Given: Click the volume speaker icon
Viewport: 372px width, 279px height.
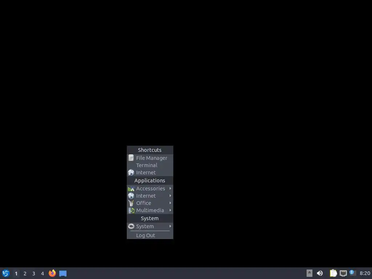Looking at the screenshot, I should pos(320,273).
